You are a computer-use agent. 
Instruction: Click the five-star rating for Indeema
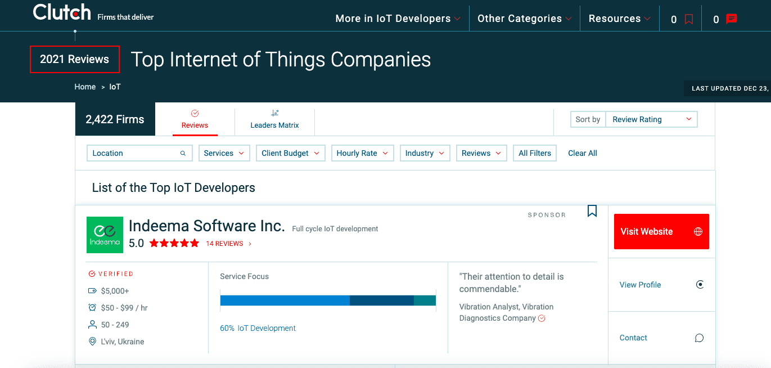[174, 244]
